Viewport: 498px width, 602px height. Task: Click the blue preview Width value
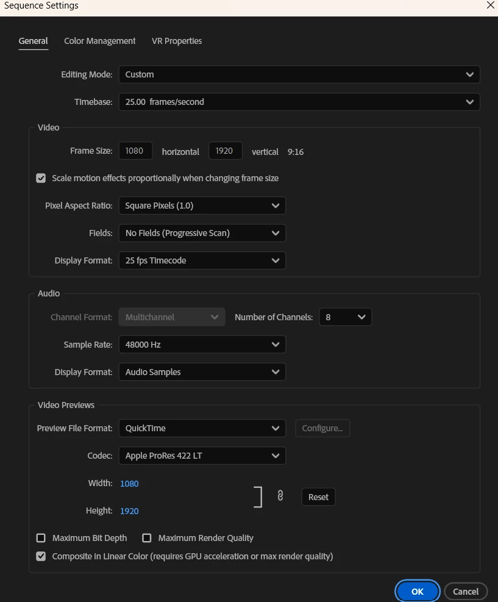[x=129, y=483]
